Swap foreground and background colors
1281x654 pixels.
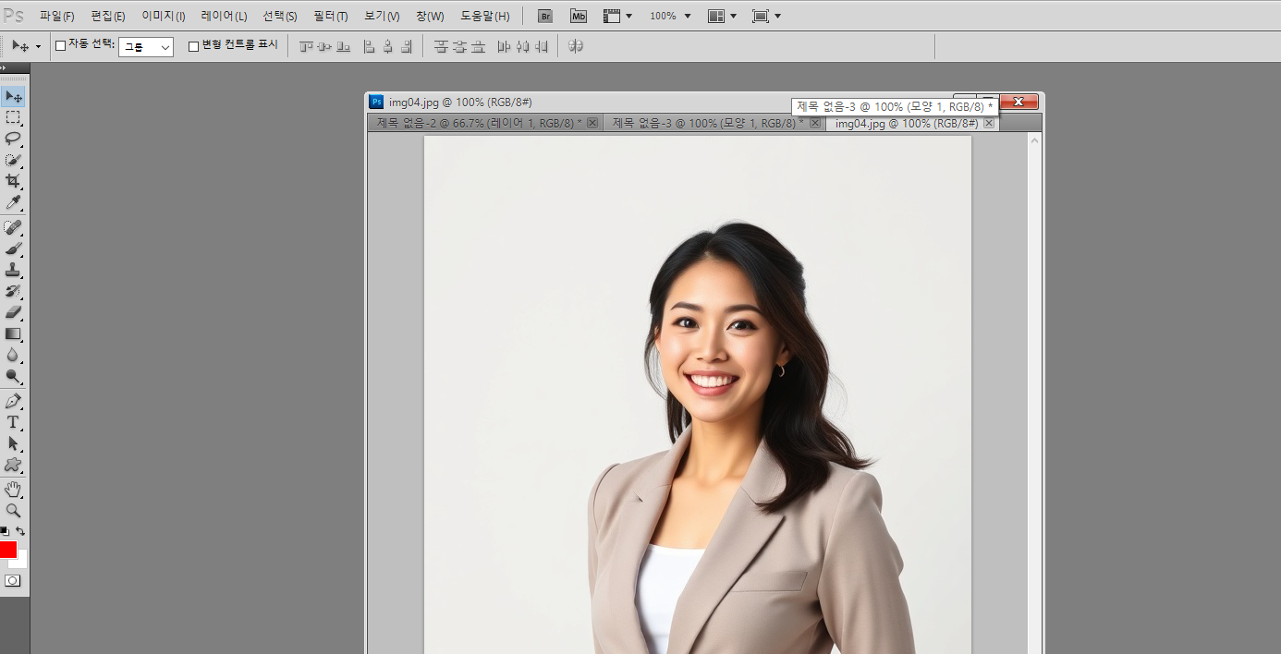(x=20, y=531)
